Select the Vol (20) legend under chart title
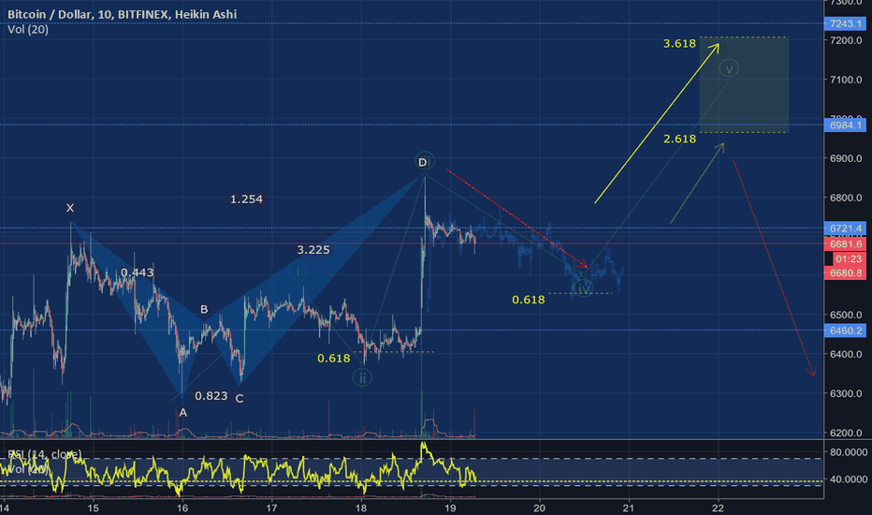 coord(28,30)
